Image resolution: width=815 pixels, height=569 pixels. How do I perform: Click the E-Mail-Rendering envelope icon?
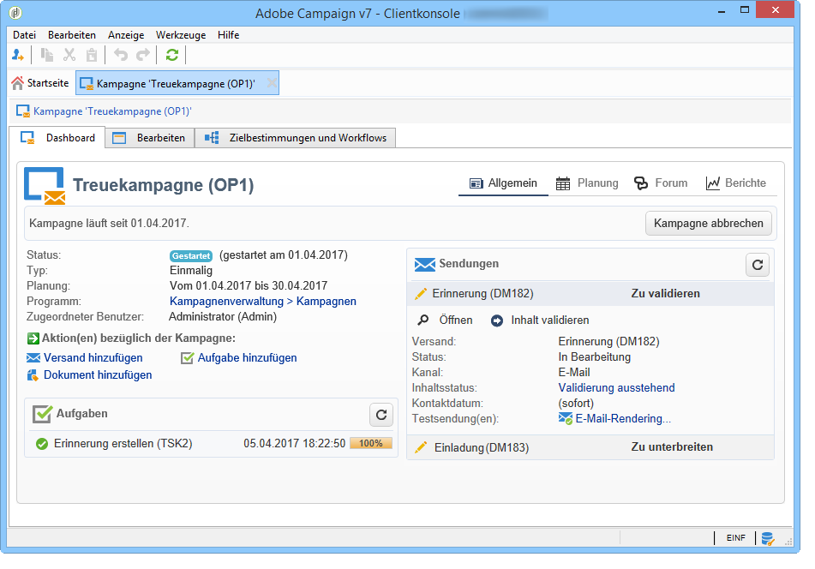(x=565, y=418)
